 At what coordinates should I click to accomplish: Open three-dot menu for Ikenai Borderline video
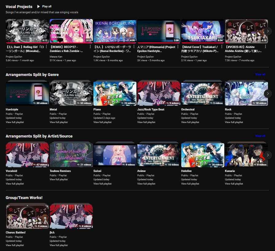[134, 47]
